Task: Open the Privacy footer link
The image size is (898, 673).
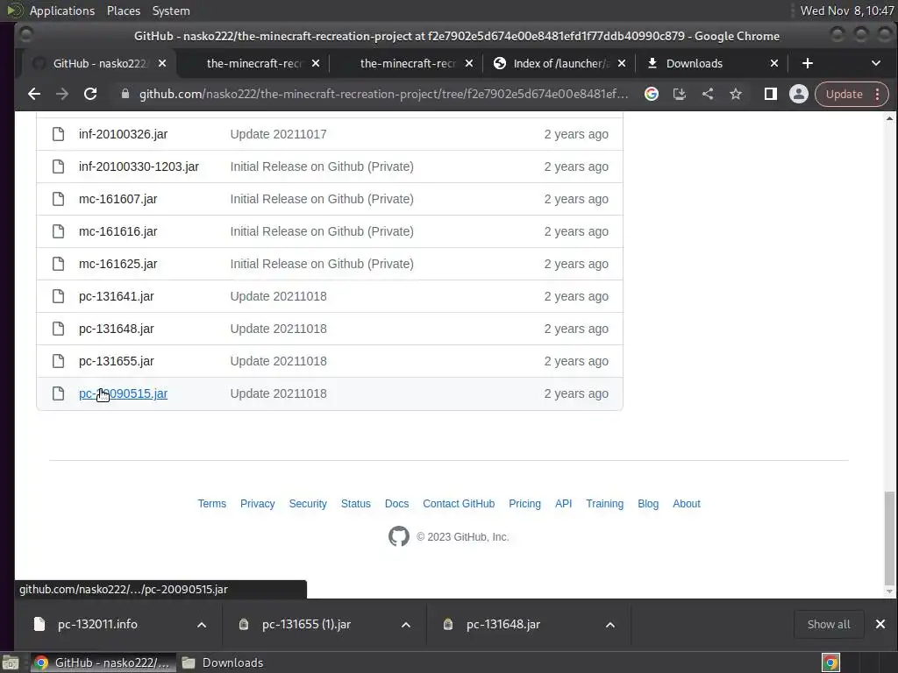Action: tap(257, 504)
